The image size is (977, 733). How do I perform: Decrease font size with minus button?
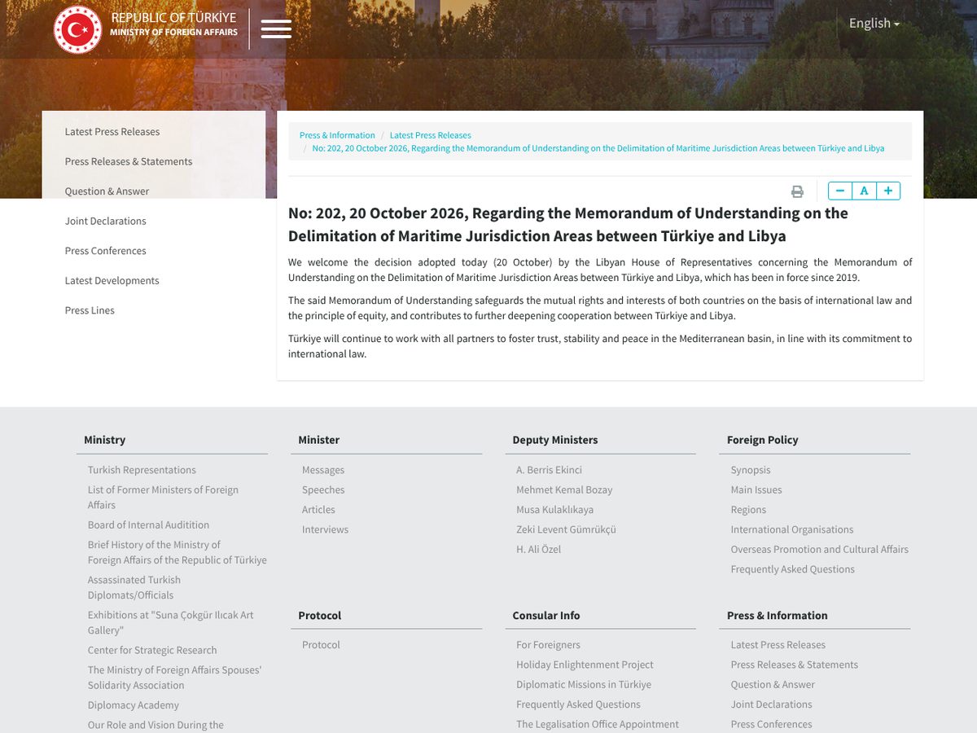coord(840,191)
